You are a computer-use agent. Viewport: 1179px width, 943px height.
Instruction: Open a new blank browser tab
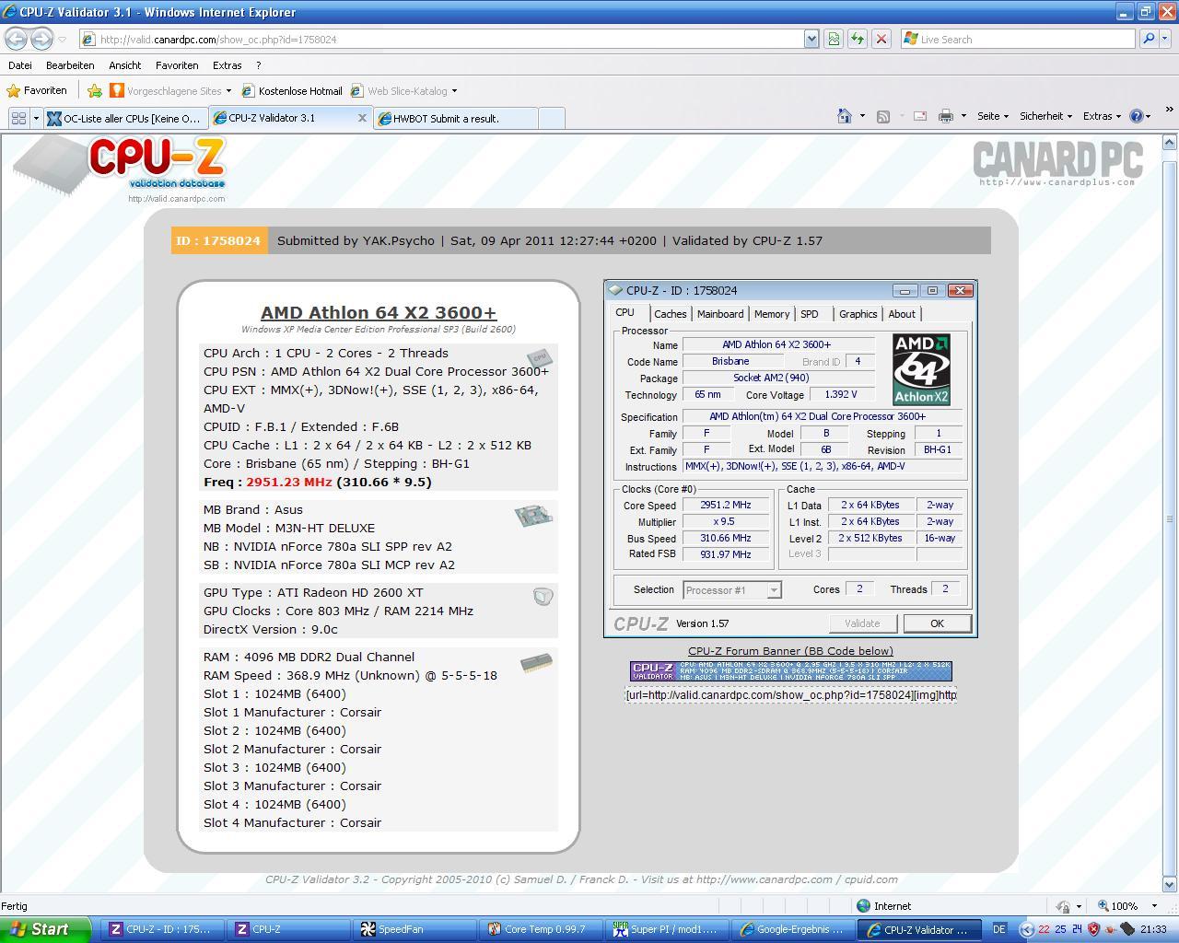(x=551, y=118)
